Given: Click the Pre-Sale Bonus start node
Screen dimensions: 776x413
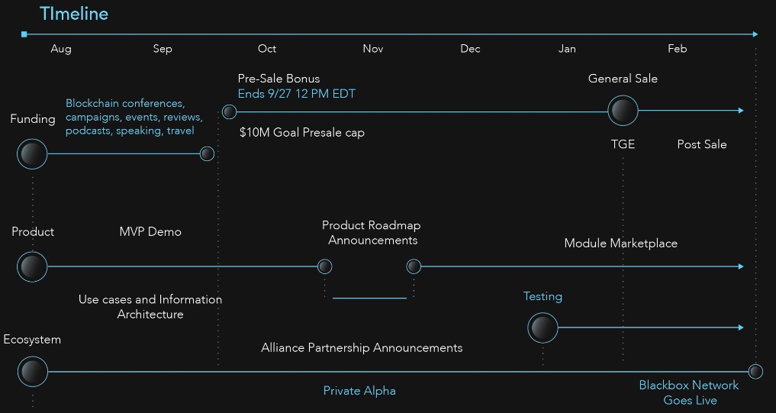Looking at the screenshot, I should pyautogui.click(x=229, y=112).
